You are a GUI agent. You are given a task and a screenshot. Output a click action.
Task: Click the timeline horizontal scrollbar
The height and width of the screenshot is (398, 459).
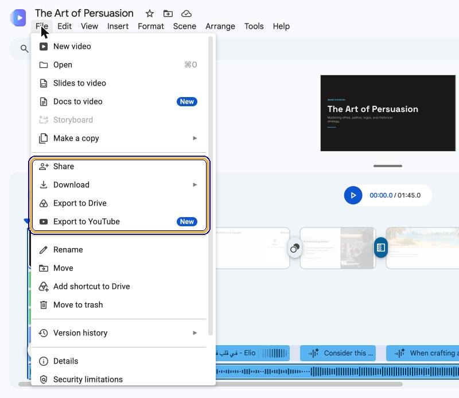(211, 384)
